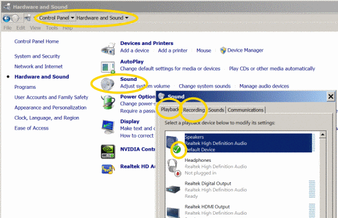
Task: Open Network and Internet category
Action: coord(38,67)
